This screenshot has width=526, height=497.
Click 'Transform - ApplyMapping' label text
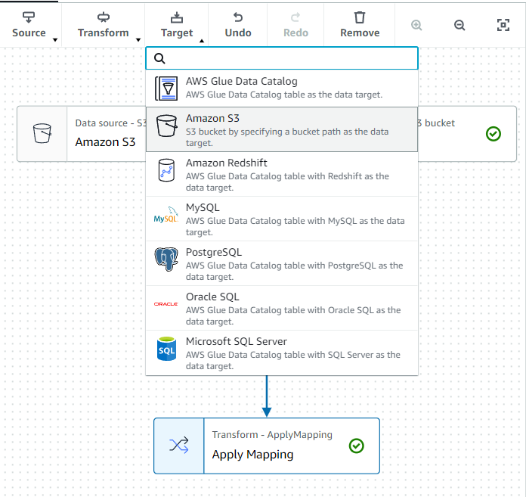click(x=272, y=434)
